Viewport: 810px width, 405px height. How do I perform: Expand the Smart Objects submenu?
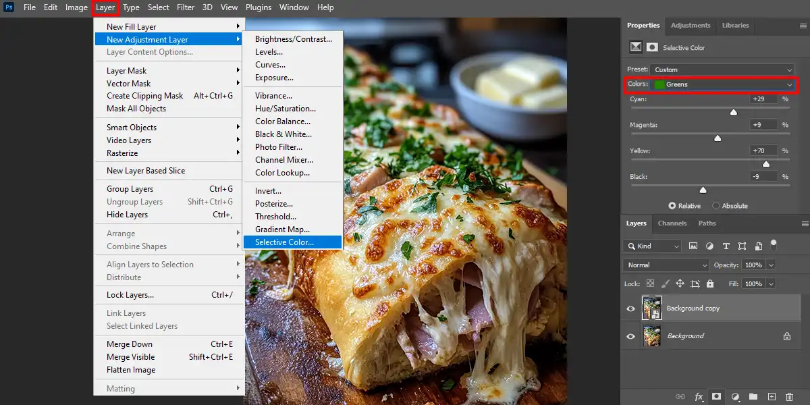169,128
